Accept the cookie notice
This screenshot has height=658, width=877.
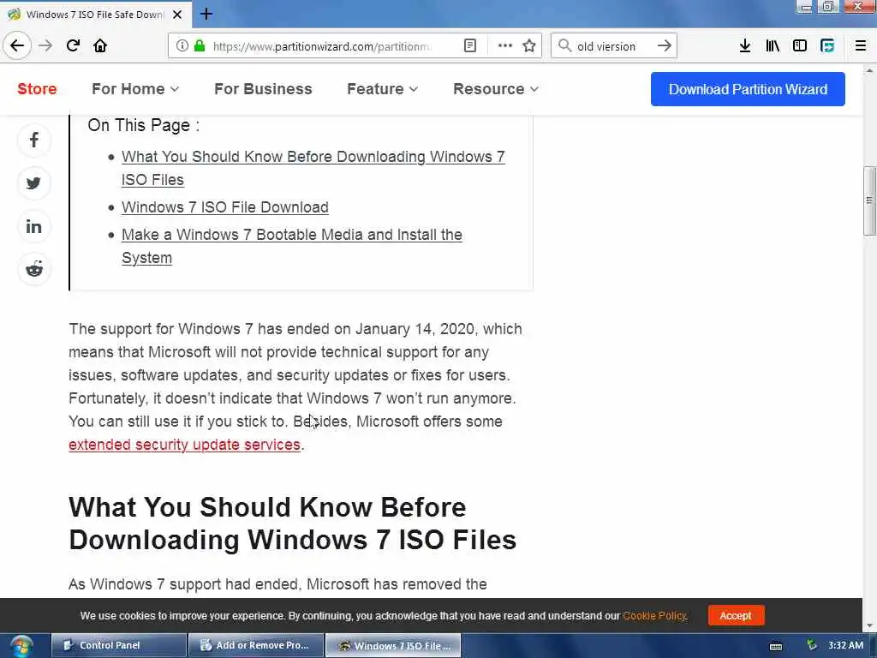point(736,615)
